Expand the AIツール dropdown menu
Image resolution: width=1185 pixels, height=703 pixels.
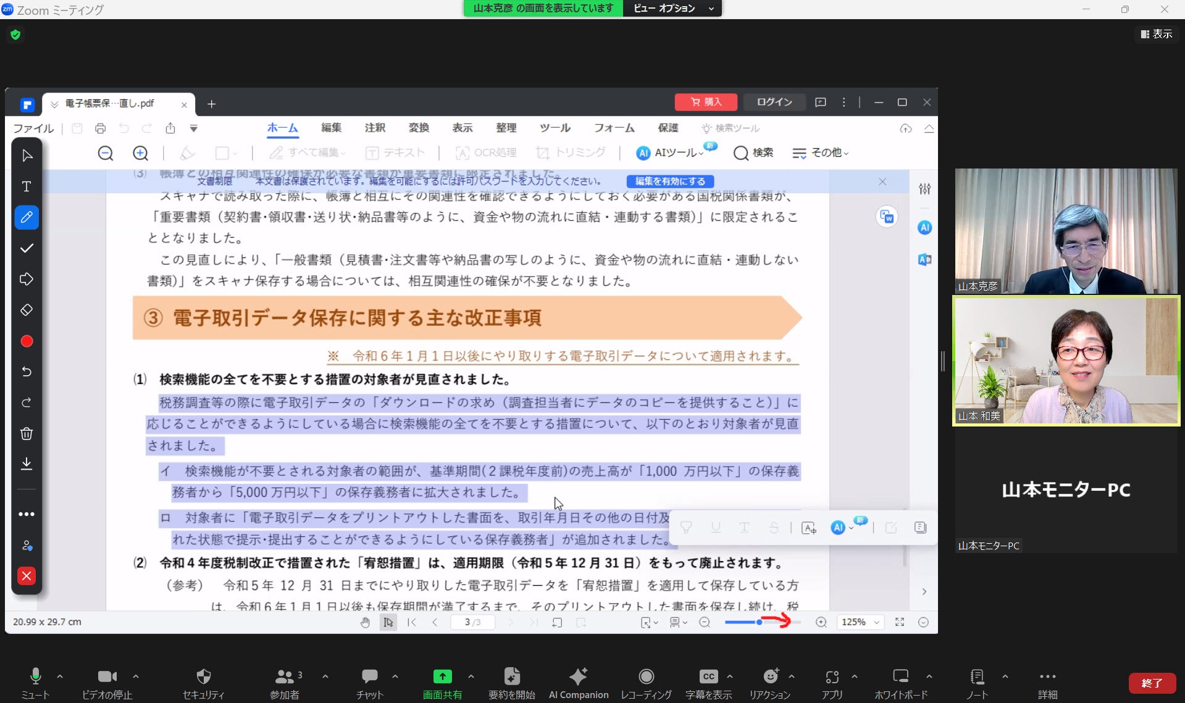pyautogui.click(x=677, y=153)
